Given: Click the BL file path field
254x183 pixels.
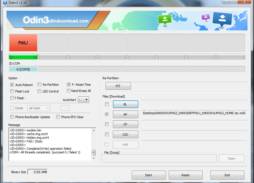Looking at the screenshot, I should [x=194, y=104].
